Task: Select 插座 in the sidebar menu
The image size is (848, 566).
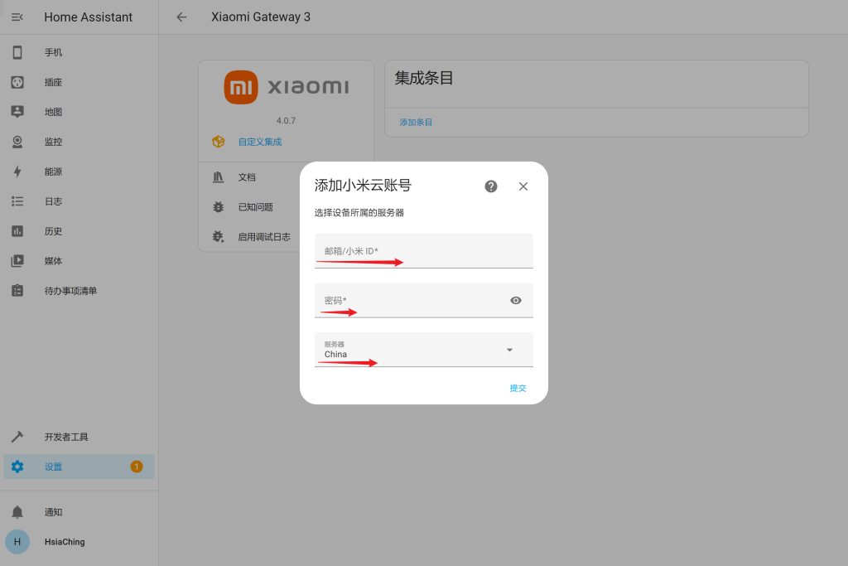Action: 54,82
